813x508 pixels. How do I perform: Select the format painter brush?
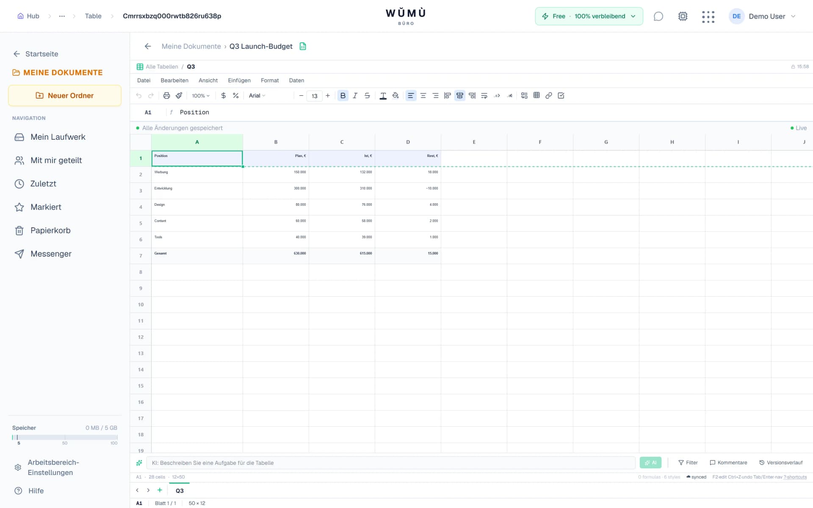click(x=179, y=96)
